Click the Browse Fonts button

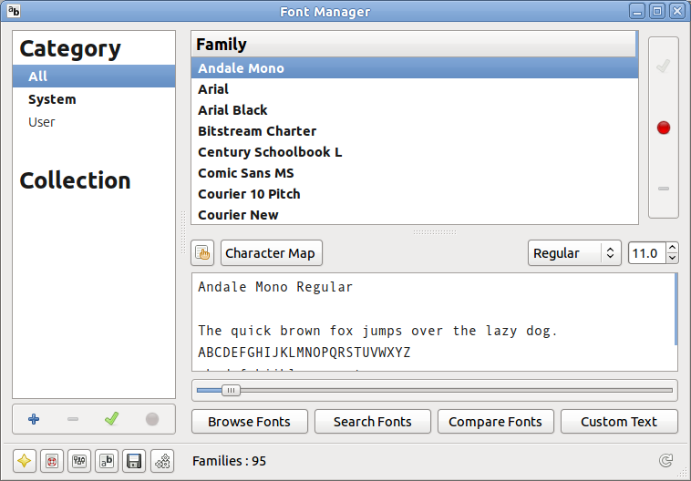point(250,422)
